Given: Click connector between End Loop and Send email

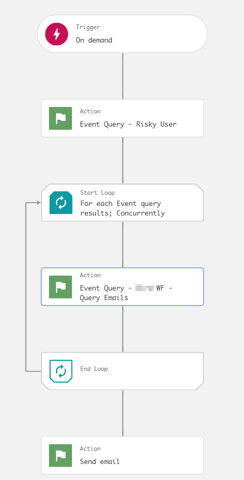Looking at the screenshot, I should [x=123, y=413].
